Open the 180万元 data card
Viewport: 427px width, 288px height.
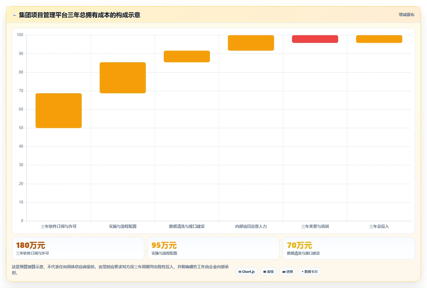point(78,248)
